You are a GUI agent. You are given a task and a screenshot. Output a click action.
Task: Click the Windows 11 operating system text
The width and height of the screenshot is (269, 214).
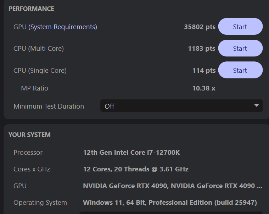[x=170, y=203]
